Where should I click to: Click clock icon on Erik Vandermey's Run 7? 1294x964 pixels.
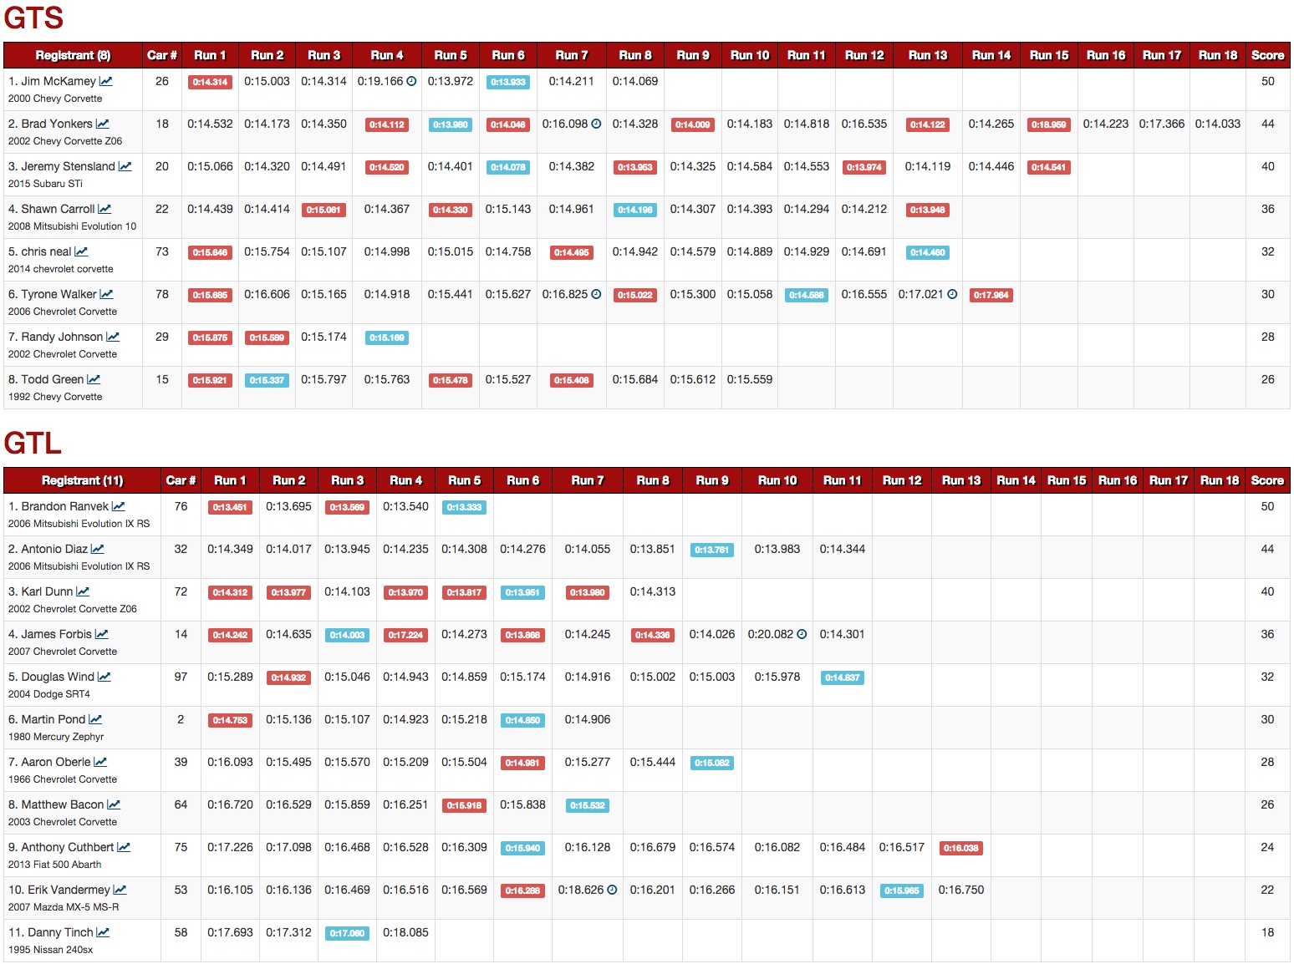tap(612, 890)
